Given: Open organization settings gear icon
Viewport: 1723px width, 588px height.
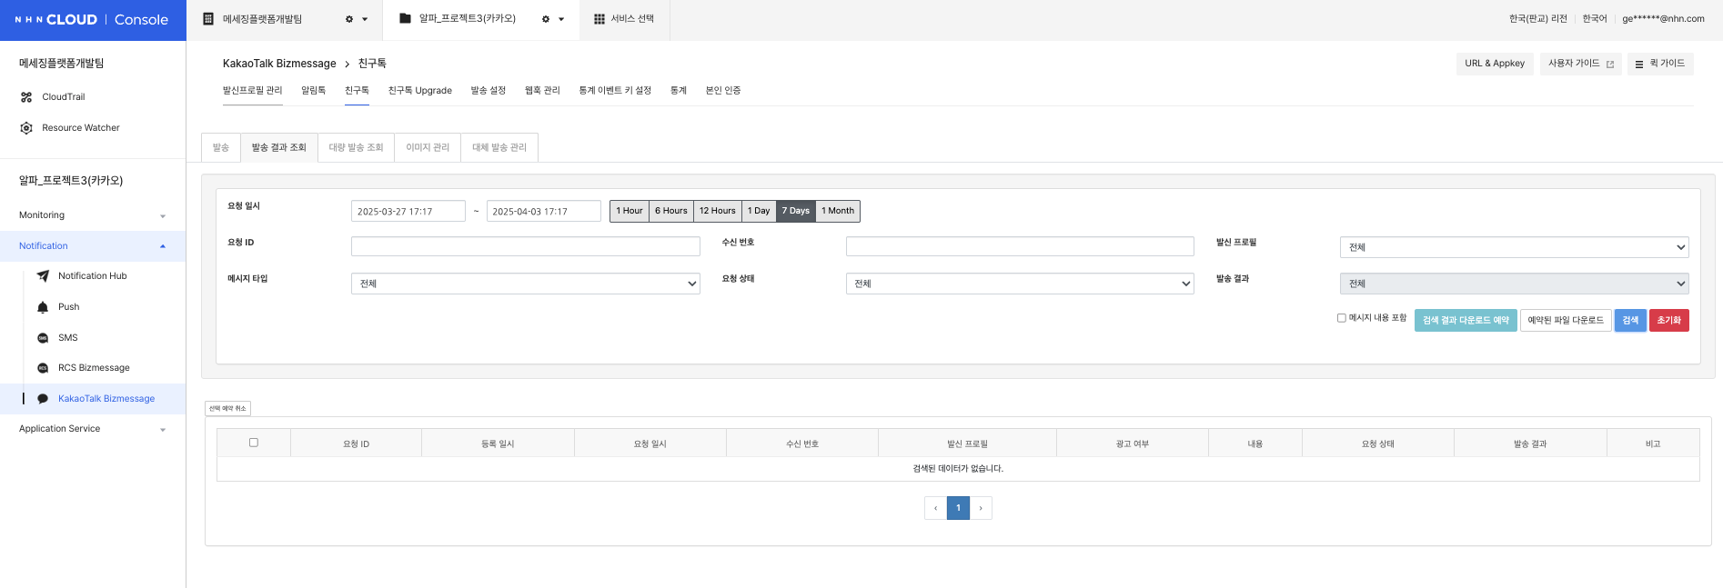Looking at the screenshot, I should point(349,19).
